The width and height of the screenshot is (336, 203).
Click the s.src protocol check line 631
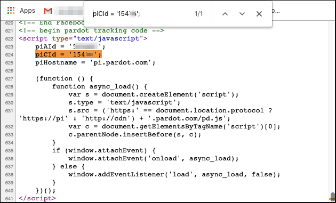(x=170, y=110)
